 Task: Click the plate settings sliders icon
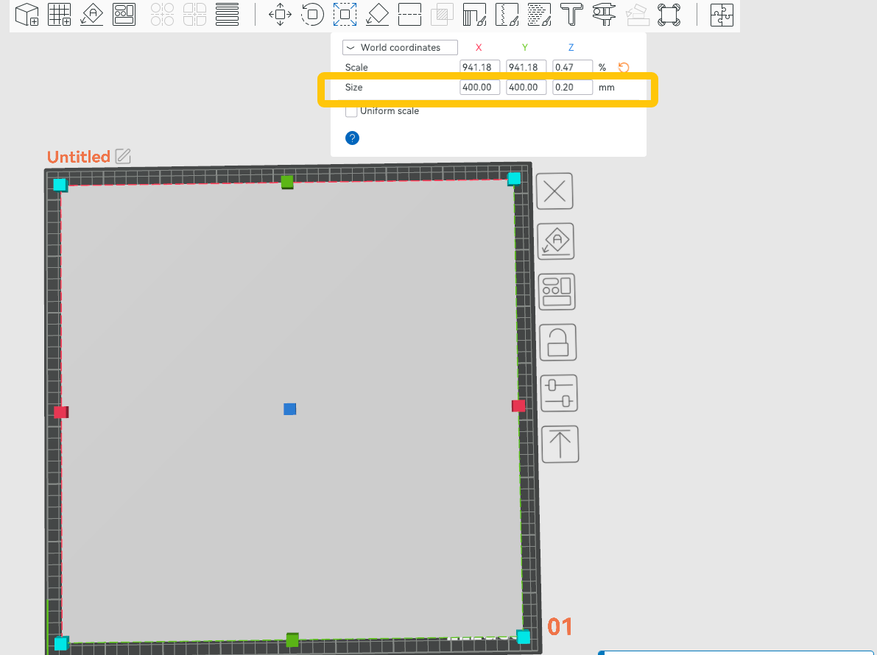(x=559, y=393)
